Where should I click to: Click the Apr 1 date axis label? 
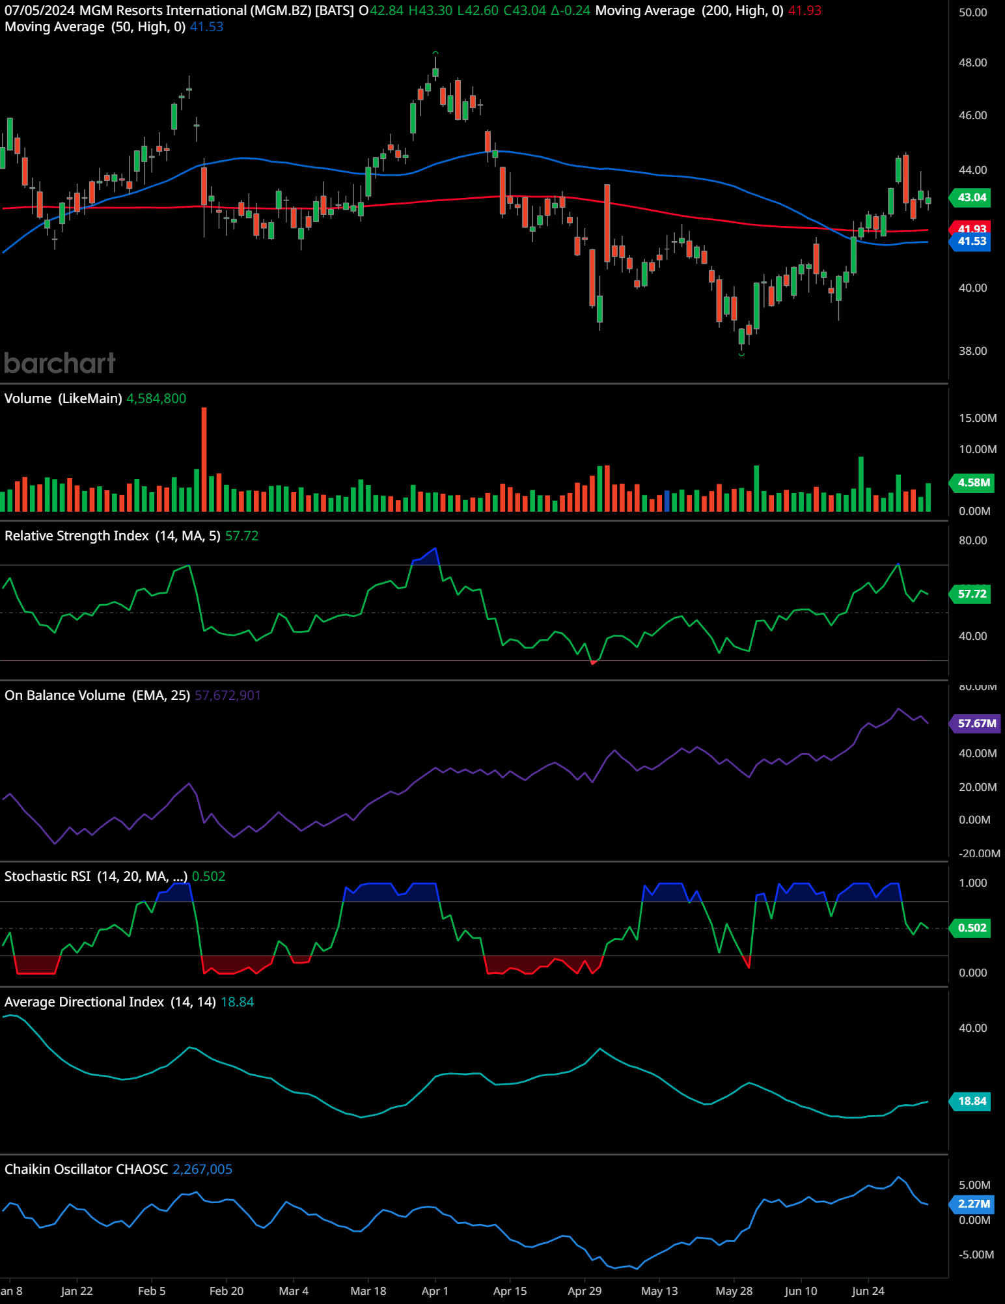coord(435,1291)
